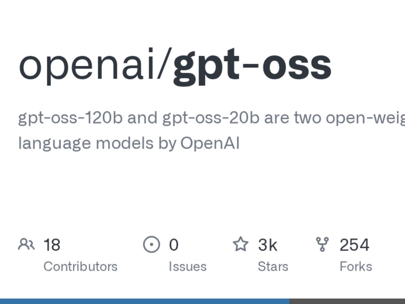Viewport: 405px width, 304px height.
Task: Select the 18 contributors count
Action: tap(52, 245)
